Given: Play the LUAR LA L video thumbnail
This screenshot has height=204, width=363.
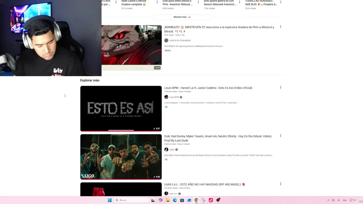Looking at the screenshot, I should click(121, 189).
